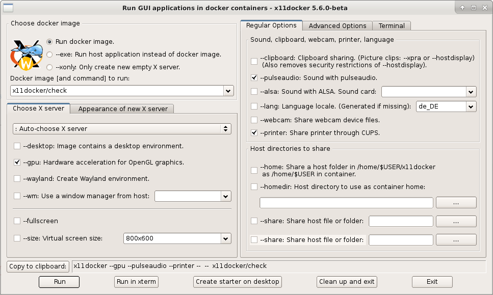Tick the first --share checkbox
The width and height of the screenshot is (493, 295).
[x=254, y=221]
